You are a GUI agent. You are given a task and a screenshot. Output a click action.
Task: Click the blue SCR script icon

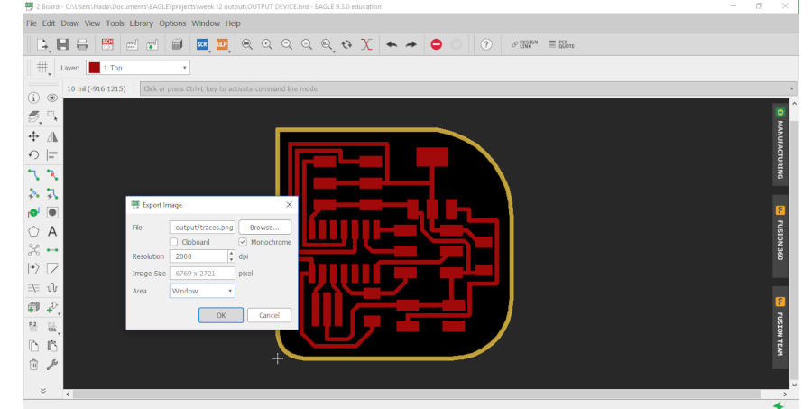pyautogui.click(x=202, y=44)
